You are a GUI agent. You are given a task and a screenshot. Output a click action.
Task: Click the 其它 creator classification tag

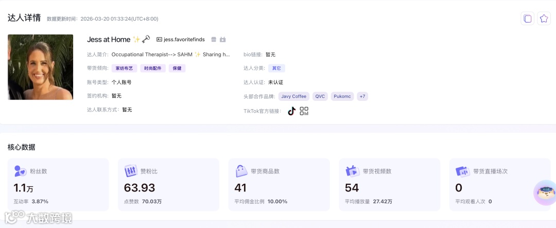276,68
